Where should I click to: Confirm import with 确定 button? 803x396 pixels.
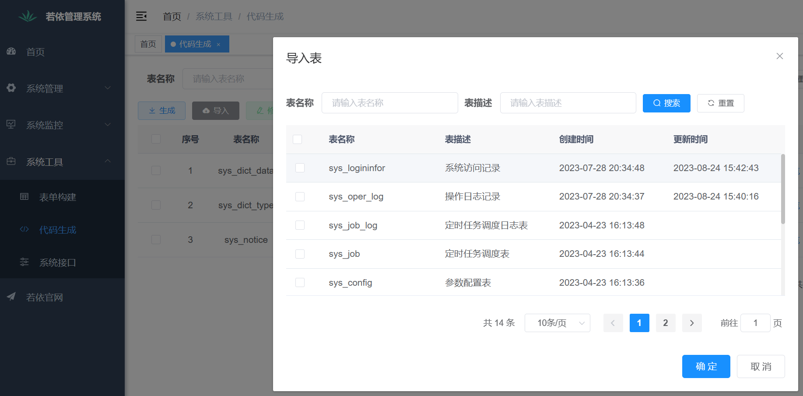pos(706,366)
